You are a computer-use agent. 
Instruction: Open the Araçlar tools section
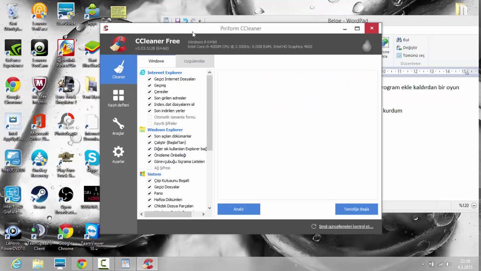(119, 126)
